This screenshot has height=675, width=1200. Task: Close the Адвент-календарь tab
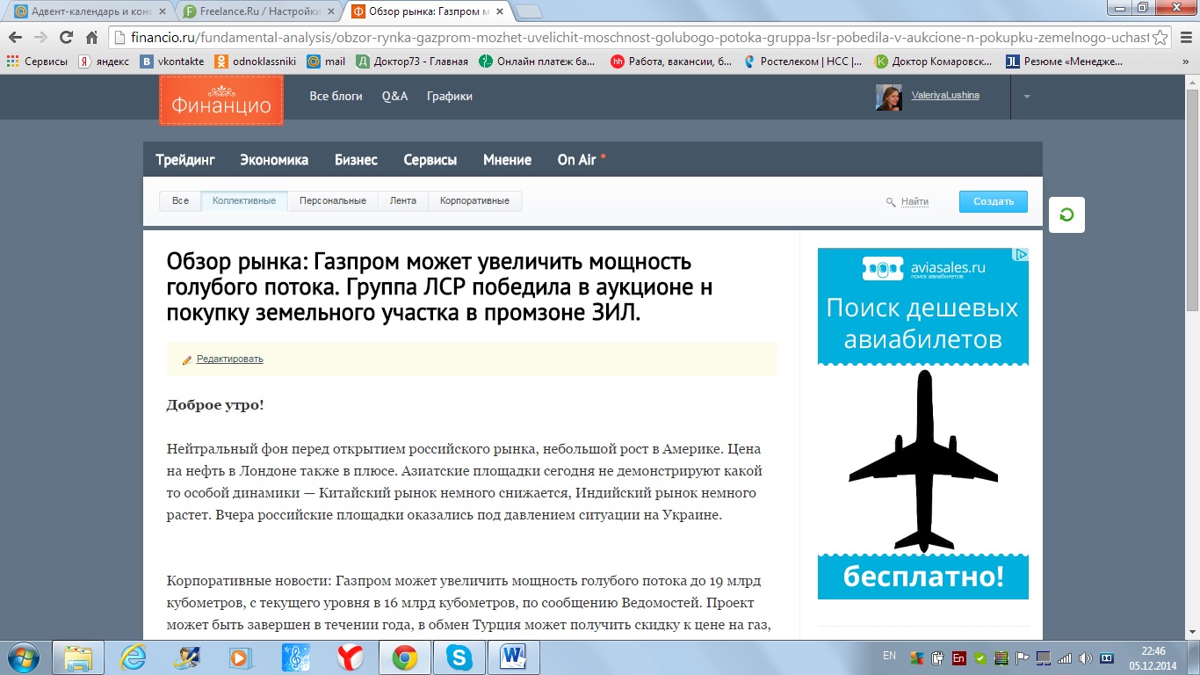tap(162, 12)
